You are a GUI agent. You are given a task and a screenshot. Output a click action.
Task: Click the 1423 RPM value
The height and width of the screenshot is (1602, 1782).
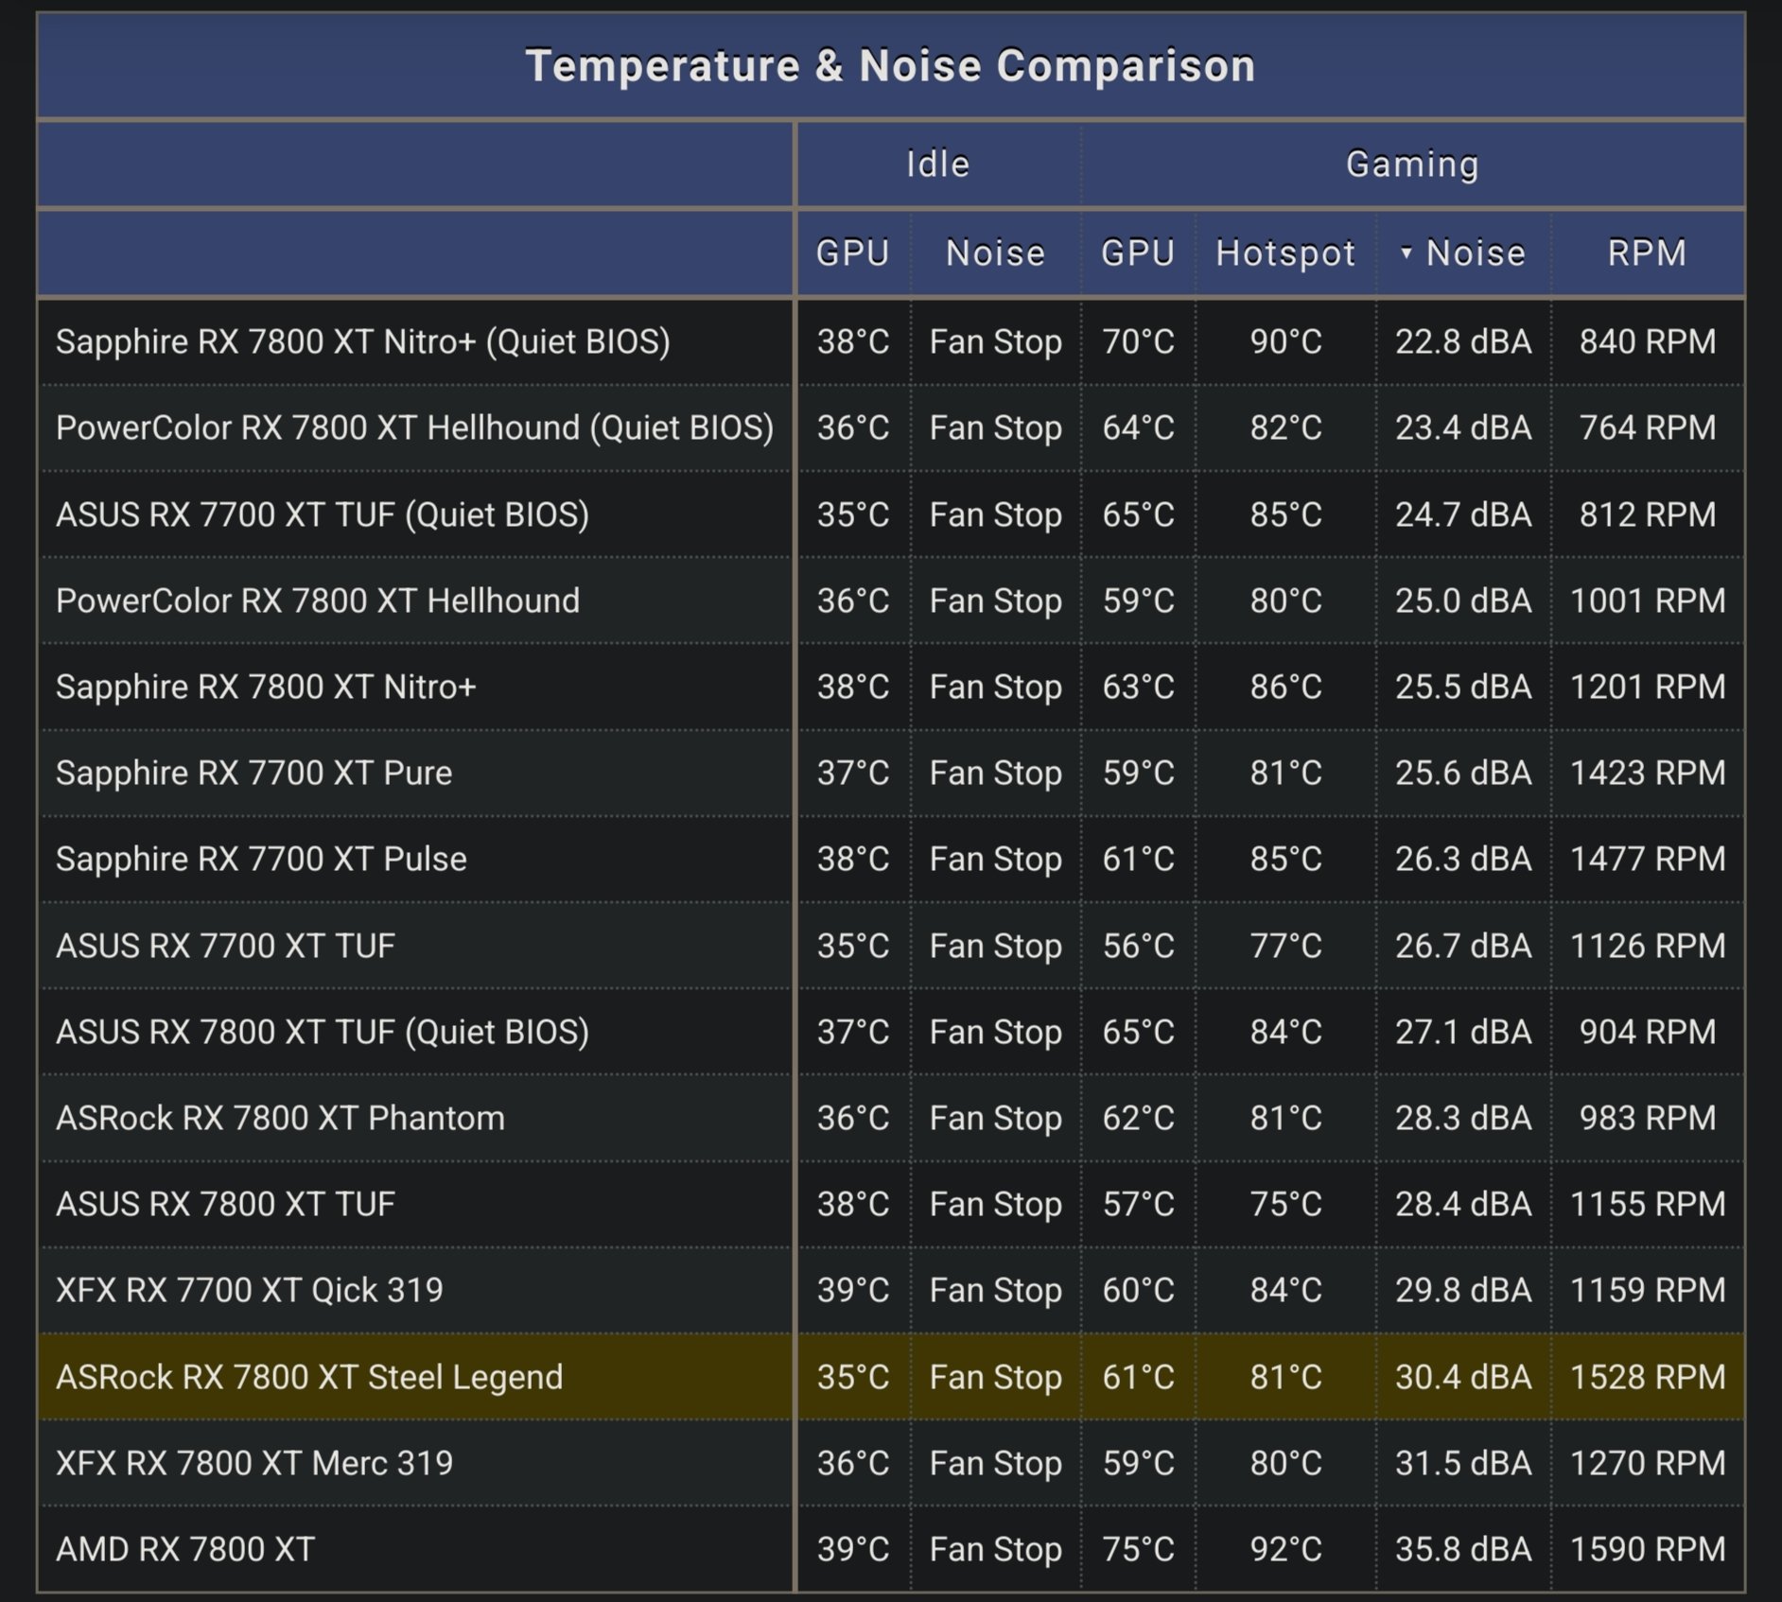[1648, 773]
